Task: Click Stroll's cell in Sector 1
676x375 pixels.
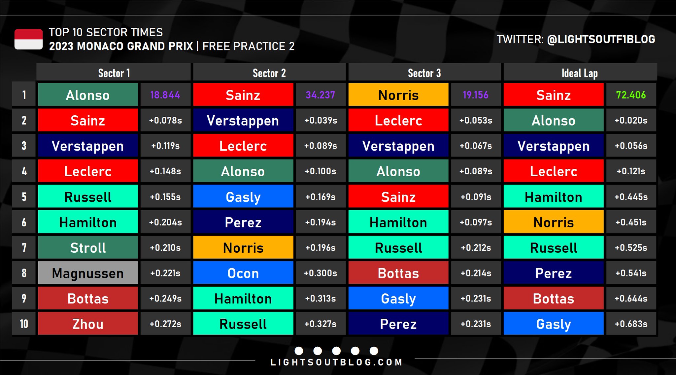Action: (88, 247)
